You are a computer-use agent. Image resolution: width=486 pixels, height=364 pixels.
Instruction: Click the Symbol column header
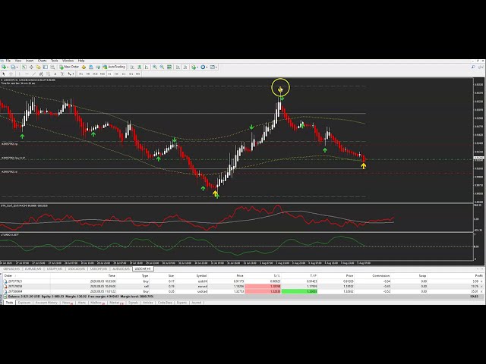coord(201,275)
